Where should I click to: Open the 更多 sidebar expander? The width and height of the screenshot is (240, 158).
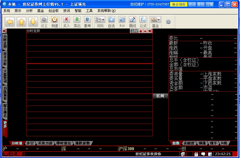tap(5, 127)
